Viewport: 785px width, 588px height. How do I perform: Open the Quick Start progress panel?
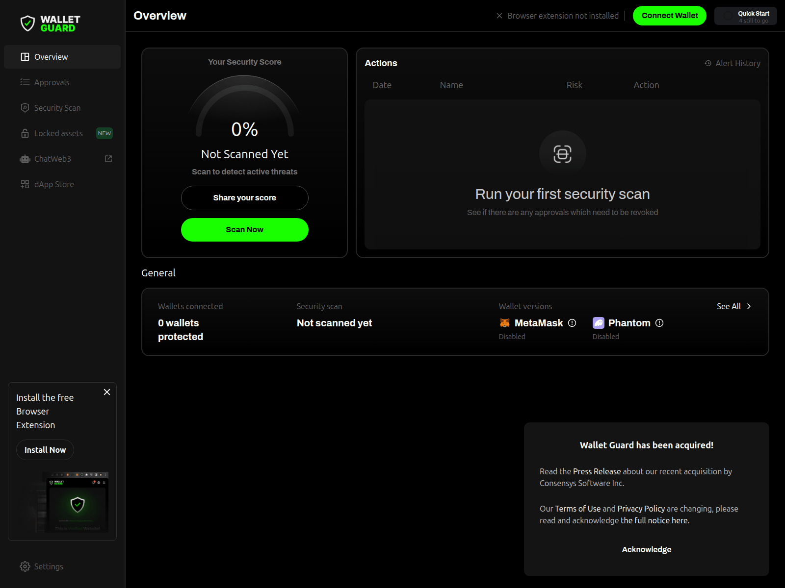(745, 16)
